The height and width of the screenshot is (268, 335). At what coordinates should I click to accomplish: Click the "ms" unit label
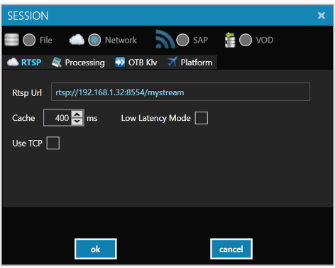click(92, 118)
